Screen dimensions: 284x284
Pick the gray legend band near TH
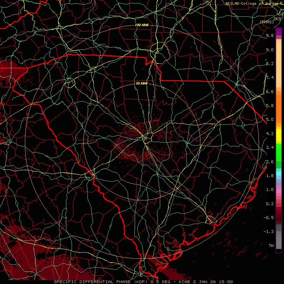tap(279, 242)
